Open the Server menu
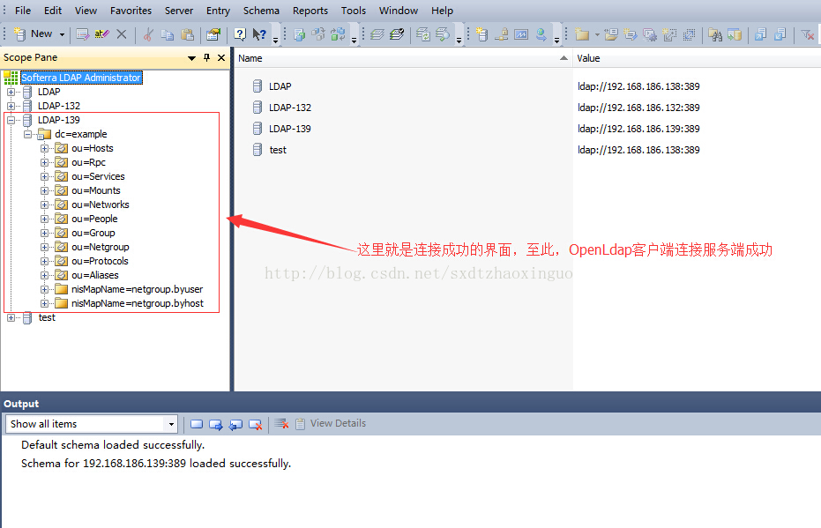 click(179, 11)
